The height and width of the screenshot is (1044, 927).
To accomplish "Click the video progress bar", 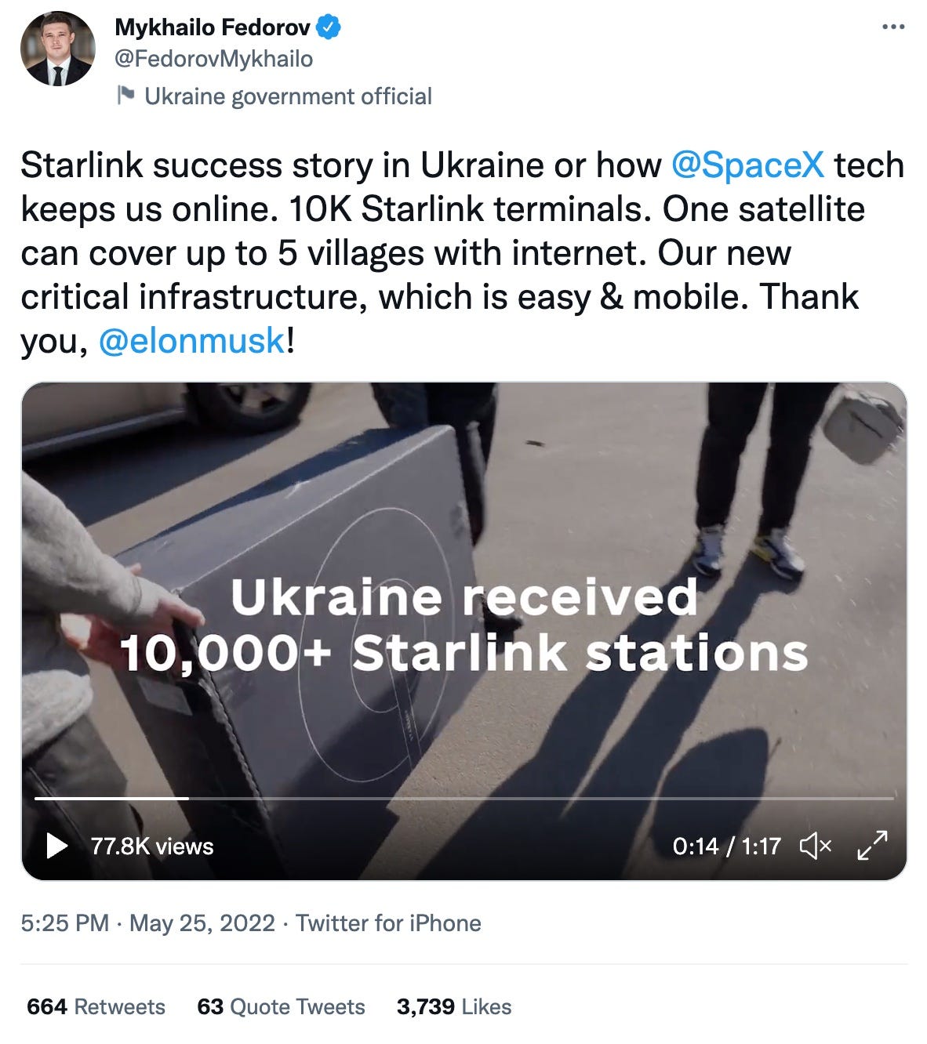I will click(x=463, y=799).
